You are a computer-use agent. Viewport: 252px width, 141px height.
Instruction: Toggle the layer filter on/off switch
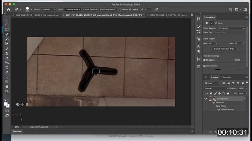[247, 83]
